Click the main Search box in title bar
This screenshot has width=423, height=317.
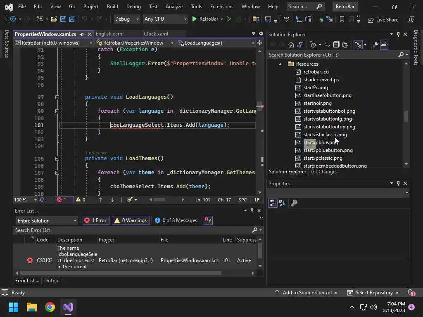pos(305,7)
